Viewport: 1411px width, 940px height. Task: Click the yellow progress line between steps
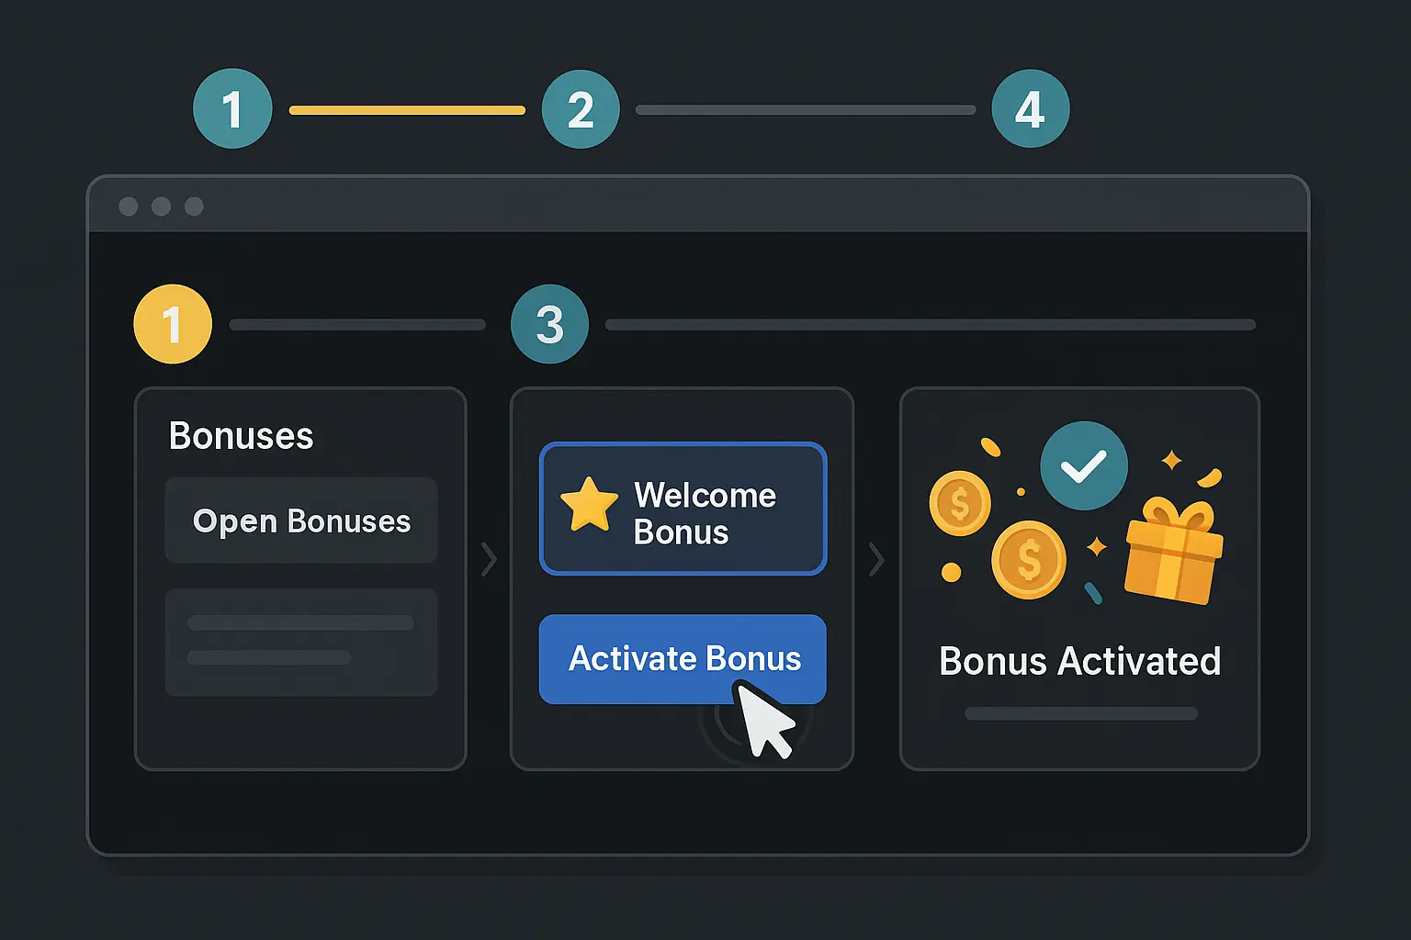tap(407, 110)
